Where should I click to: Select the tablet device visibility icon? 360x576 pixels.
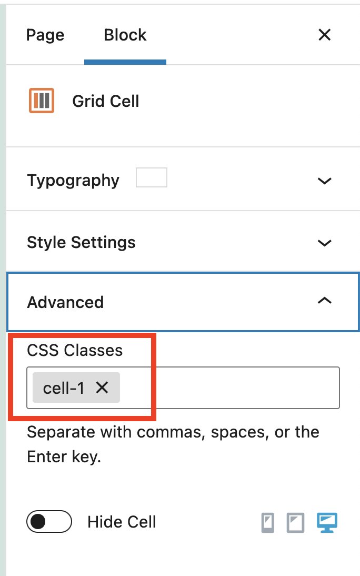click(295, 523)
